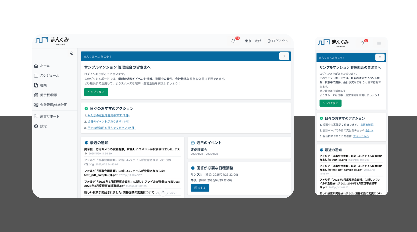Log out using ログアウト link

click(x=278, y=41)
